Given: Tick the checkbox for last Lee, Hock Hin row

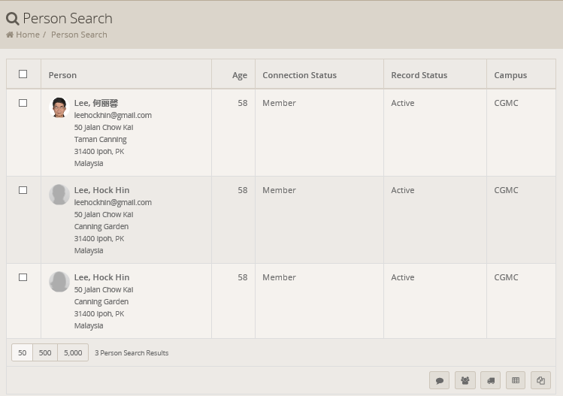Looking at the screenshot, I should tap(23, 277).
